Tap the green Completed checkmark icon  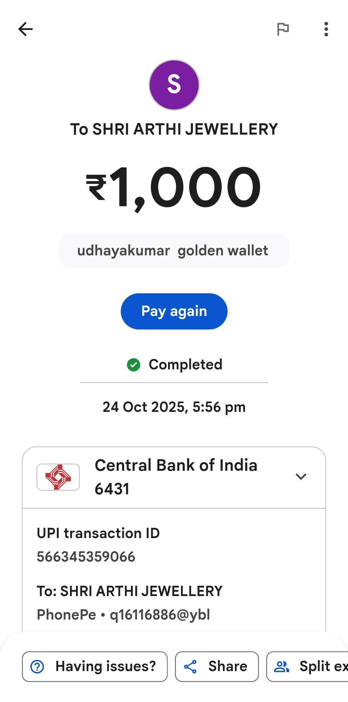point(133,365)
